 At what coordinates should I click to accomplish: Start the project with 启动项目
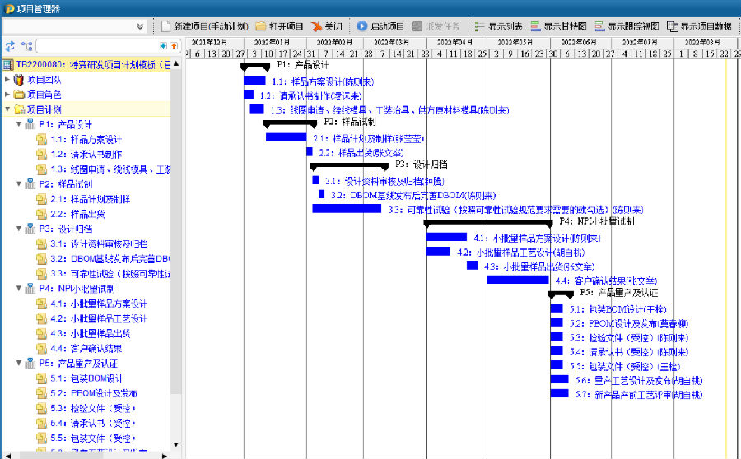(x=380, y=26)
